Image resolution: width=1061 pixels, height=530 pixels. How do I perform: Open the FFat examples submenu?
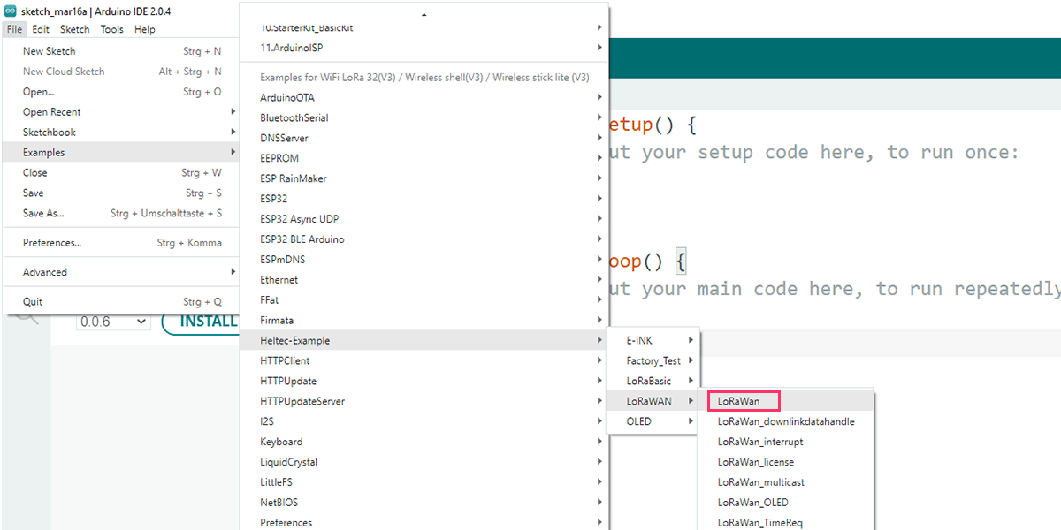pyautogui.click(x=424, y=300)
